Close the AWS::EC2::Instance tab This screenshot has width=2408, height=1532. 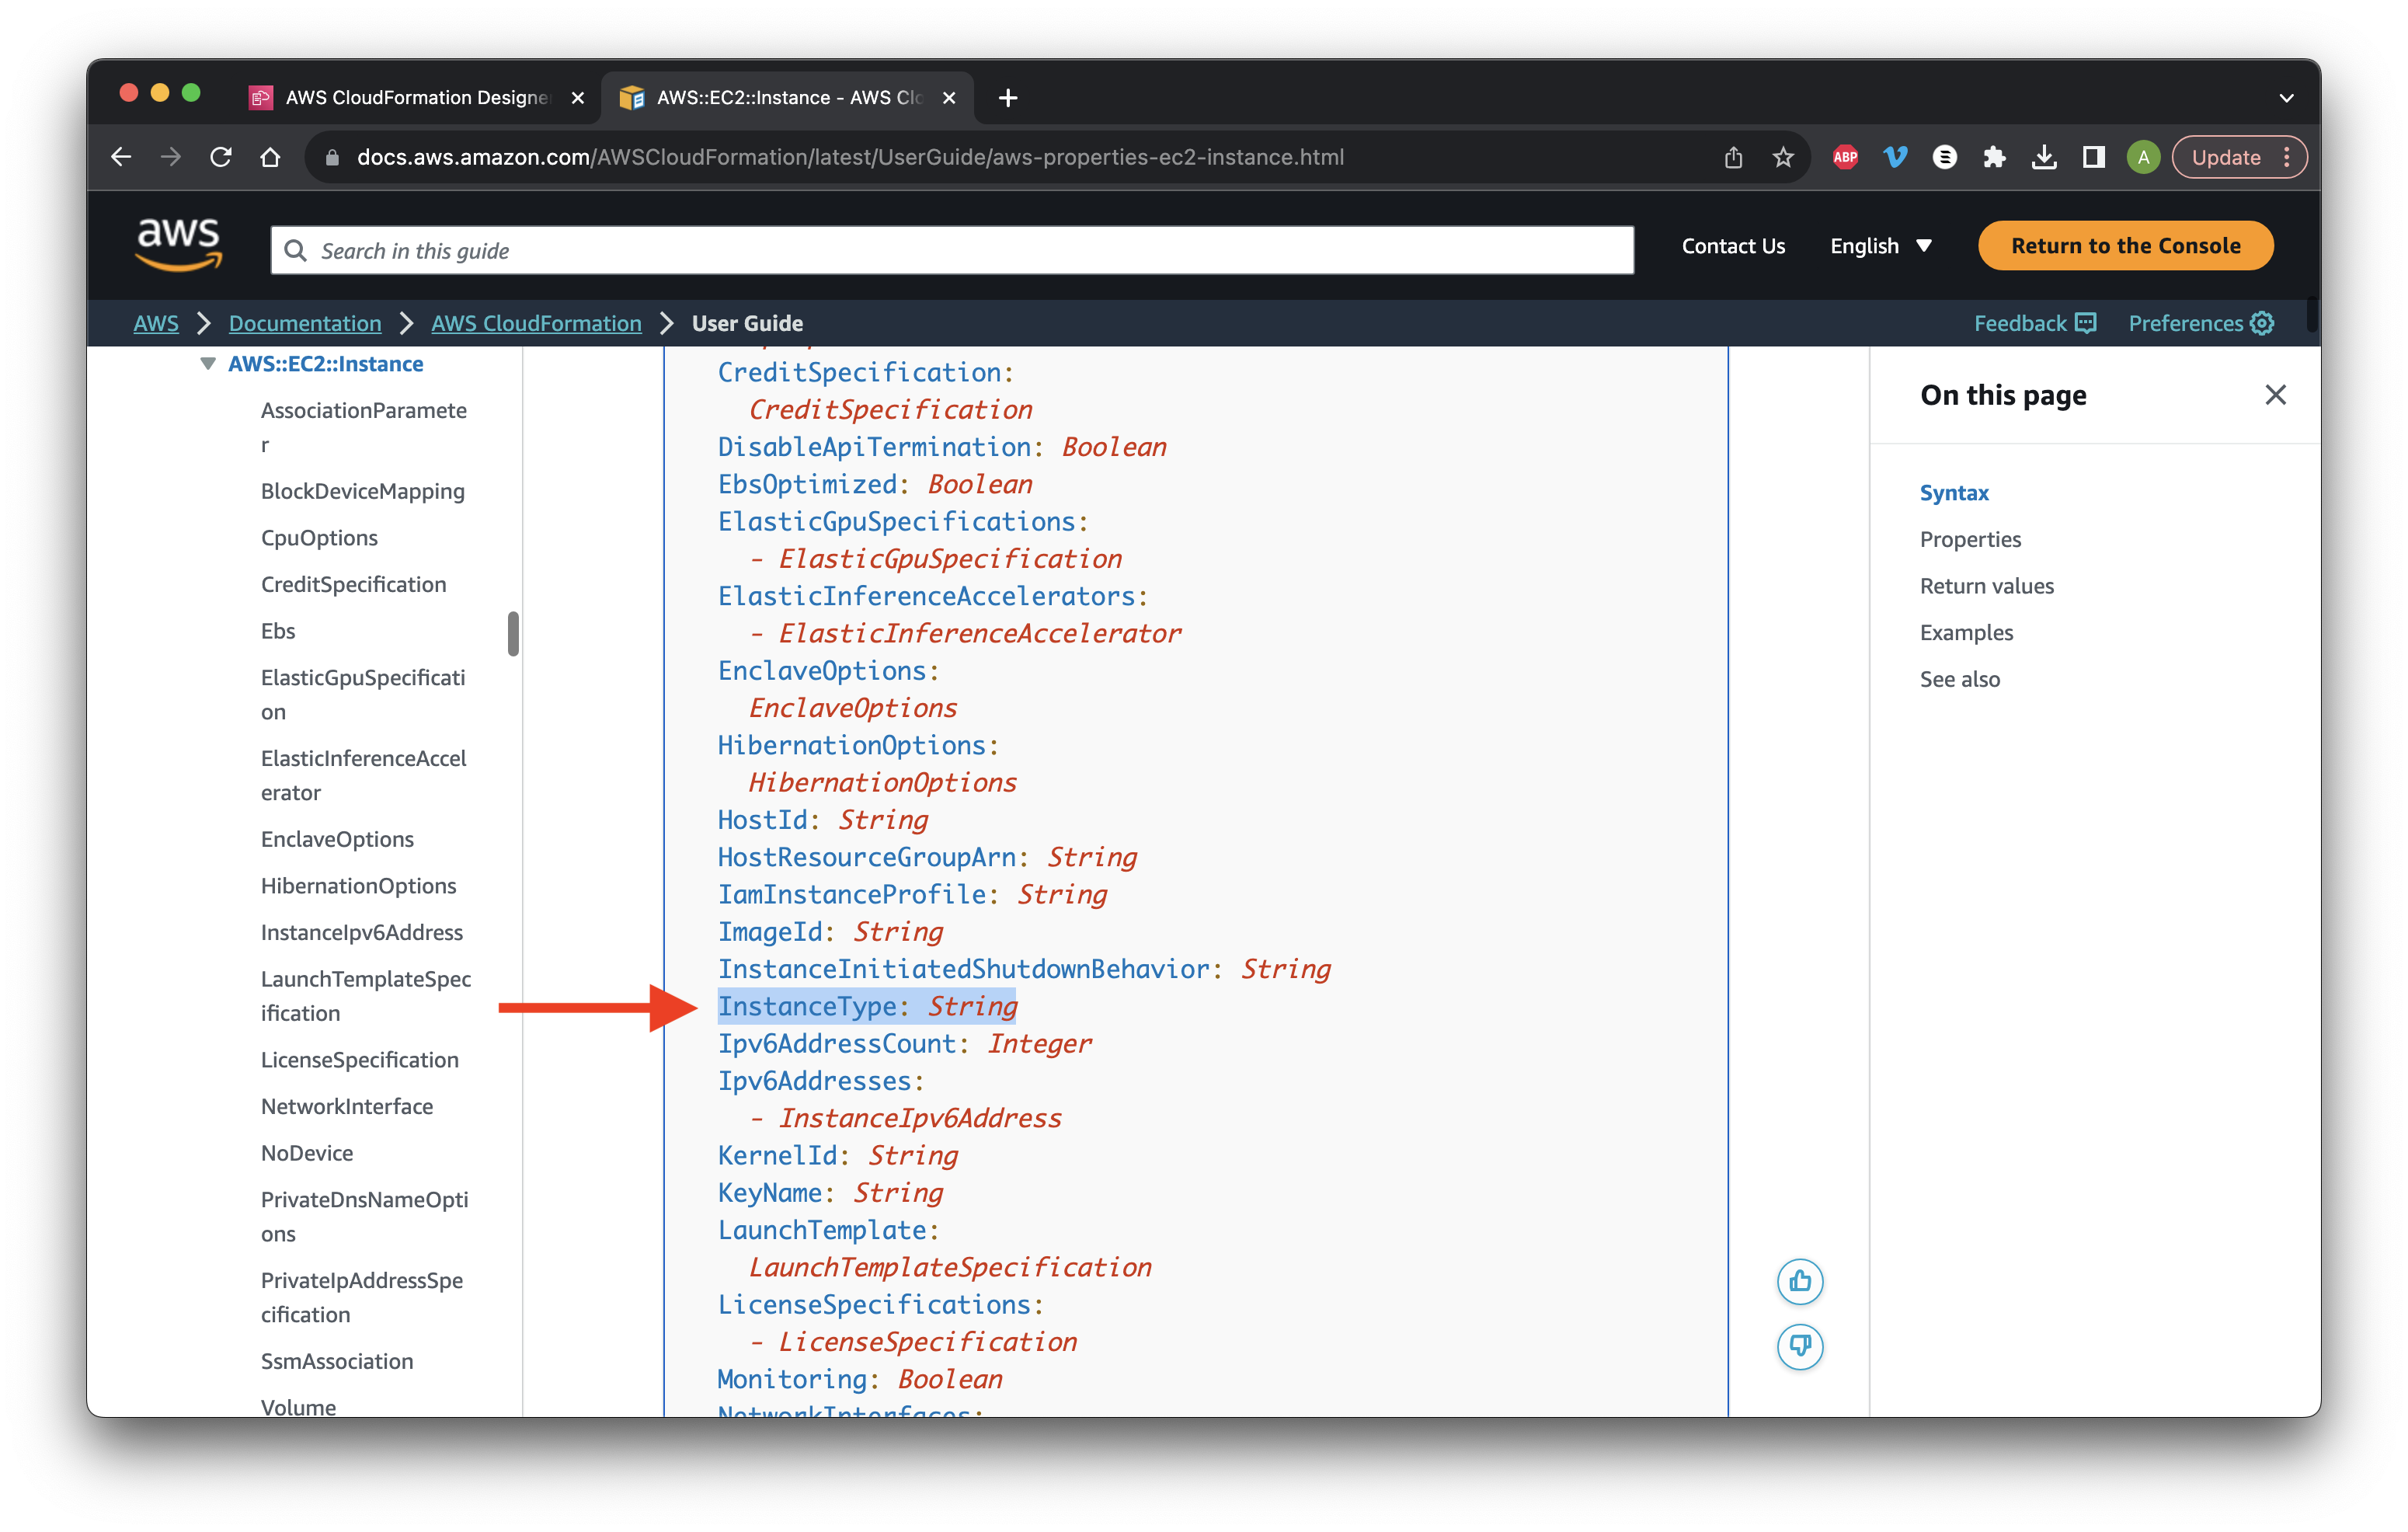click(x=949, y=97)
